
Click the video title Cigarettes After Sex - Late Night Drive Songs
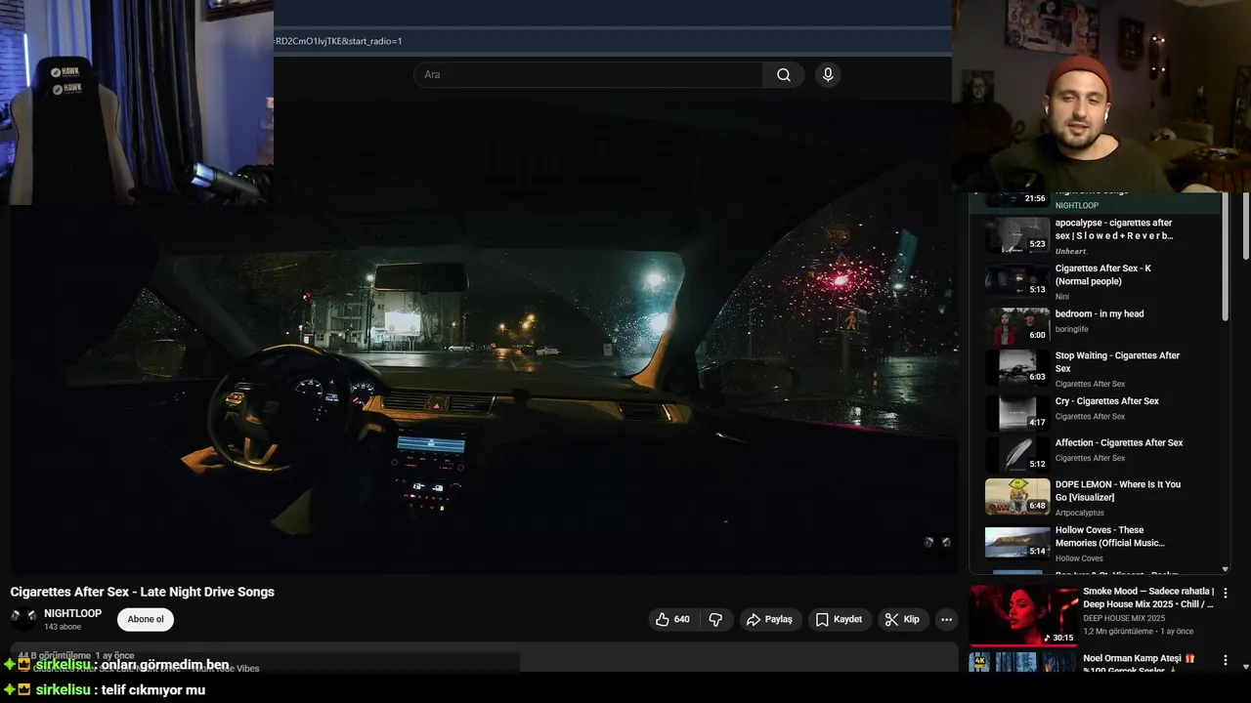pyautogui.click(x=143, y=592)
